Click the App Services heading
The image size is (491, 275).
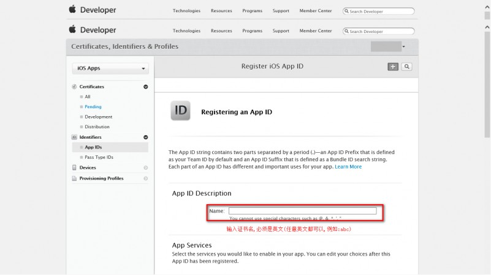(x=192, y=245)
